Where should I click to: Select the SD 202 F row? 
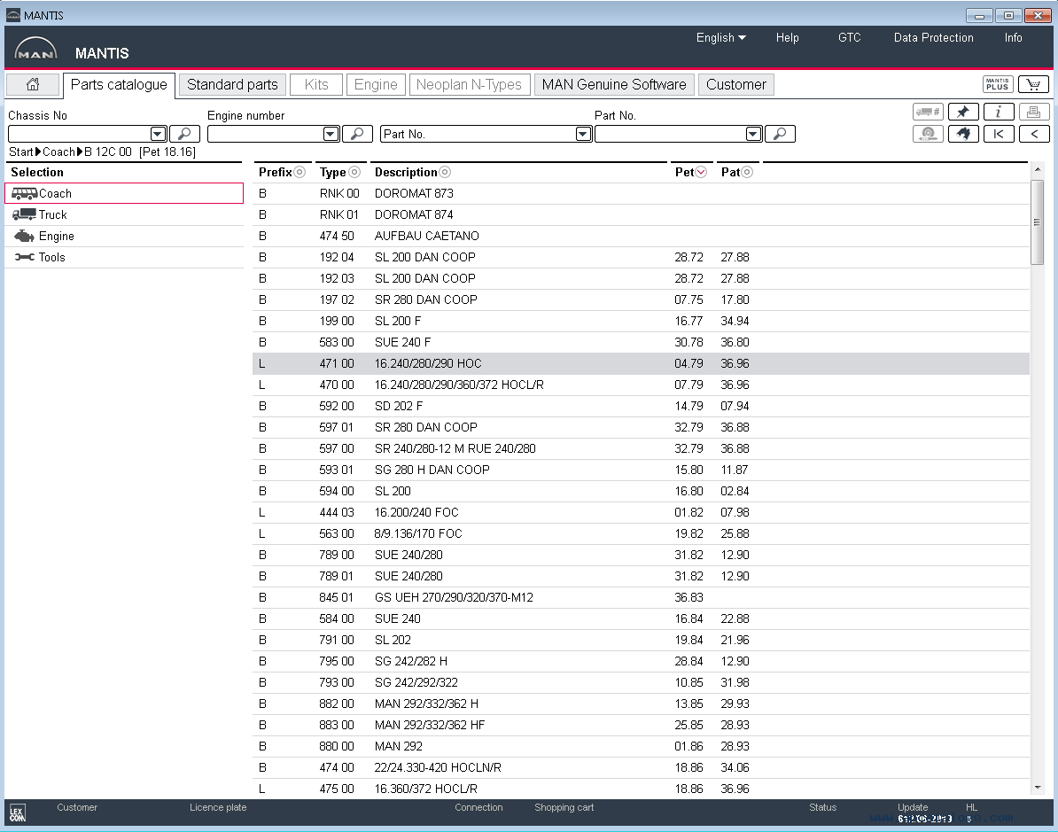click(x=641, y=406)
